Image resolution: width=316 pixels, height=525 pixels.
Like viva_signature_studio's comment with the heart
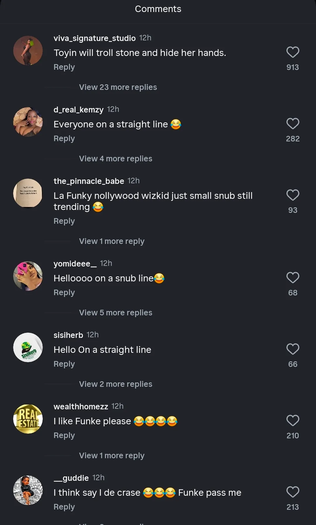click(293, 52)
